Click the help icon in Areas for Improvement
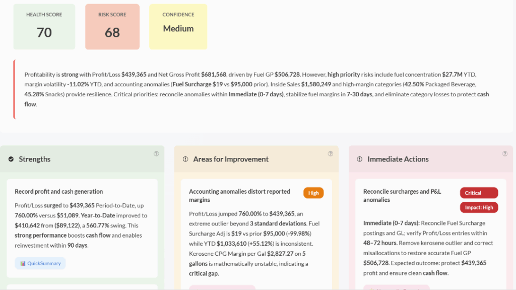This screenshot has height=290, width=516. point(331,154)
